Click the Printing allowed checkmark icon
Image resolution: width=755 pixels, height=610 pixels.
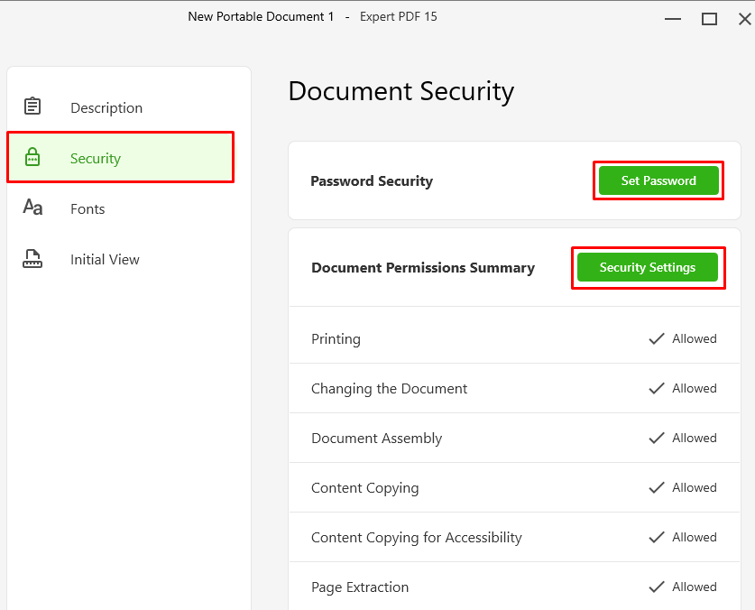(657, 338)
